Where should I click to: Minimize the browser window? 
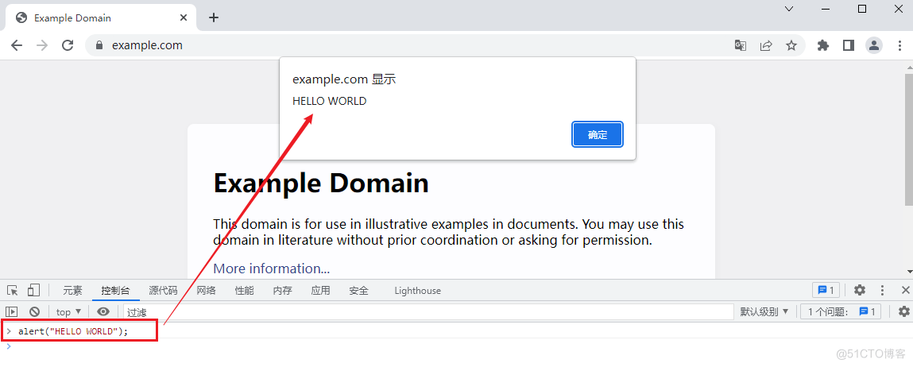[x=826, y=9]
